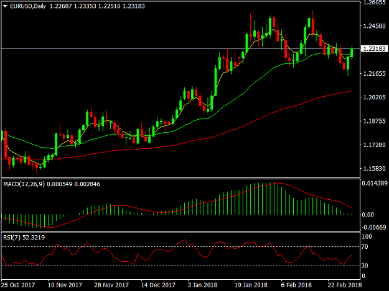The width and height of the screenshot is (389, 291).
Task: Click the 1.17280 price axis label
Action: (x=374, y=145)
